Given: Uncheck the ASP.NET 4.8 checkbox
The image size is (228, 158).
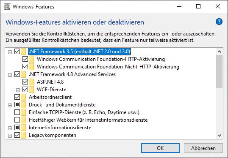Looking at the screenshot, I should [x=25, y=82].
